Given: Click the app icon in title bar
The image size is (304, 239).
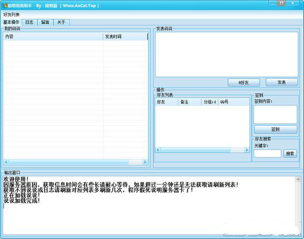Looking at the screenshot, I should pos(5,5).
